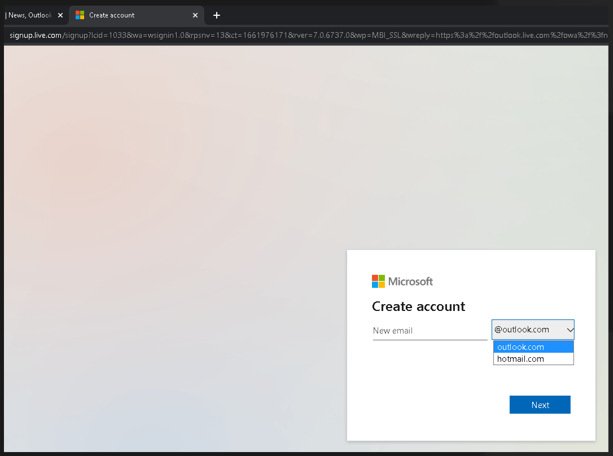613x456 pixels.
Task: Switch to the News, Outlook tab
Action: click(x=29, y=15)
